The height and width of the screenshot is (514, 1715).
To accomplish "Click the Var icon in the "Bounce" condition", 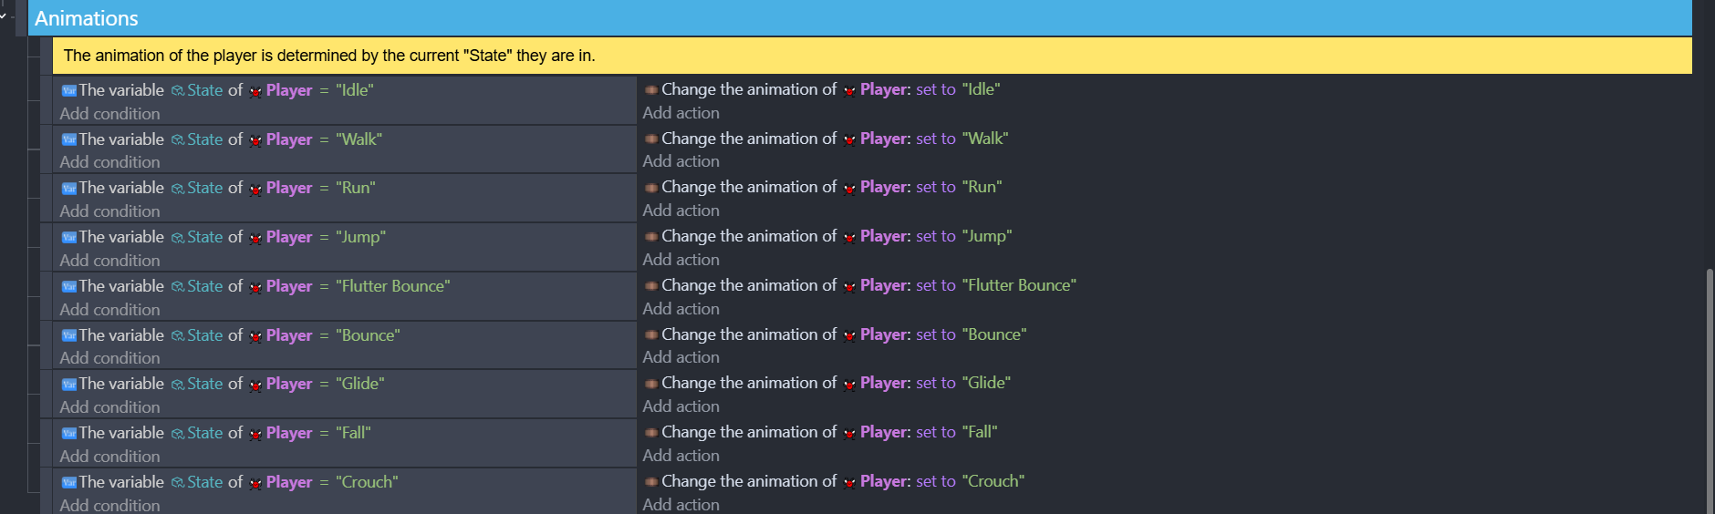I will click(68, 336).
